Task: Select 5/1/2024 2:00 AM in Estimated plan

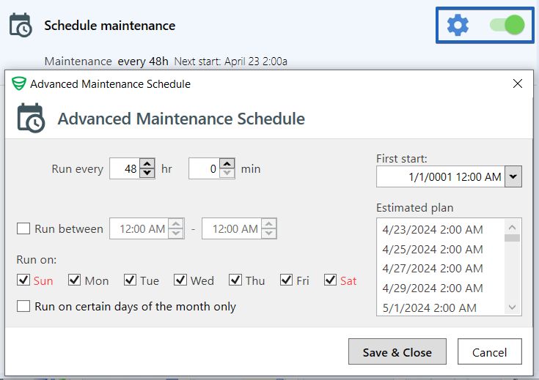Action: (430, 308)
